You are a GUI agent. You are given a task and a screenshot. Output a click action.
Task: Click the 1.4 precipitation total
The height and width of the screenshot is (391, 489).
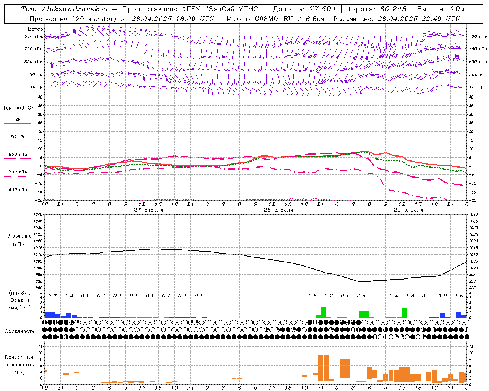tap(69, 296)
